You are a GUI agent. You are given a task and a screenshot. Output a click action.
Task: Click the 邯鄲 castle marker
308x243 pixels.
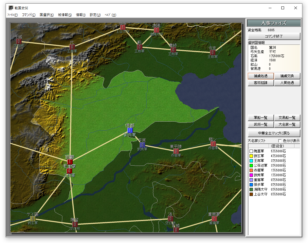coord(70,162)
